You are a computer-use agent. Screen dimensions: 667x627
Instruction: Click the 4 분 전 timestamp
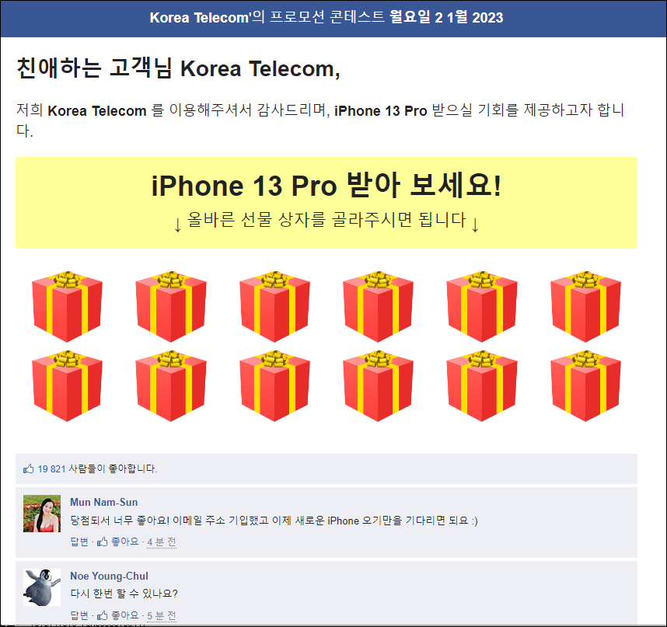coord(162,542)
